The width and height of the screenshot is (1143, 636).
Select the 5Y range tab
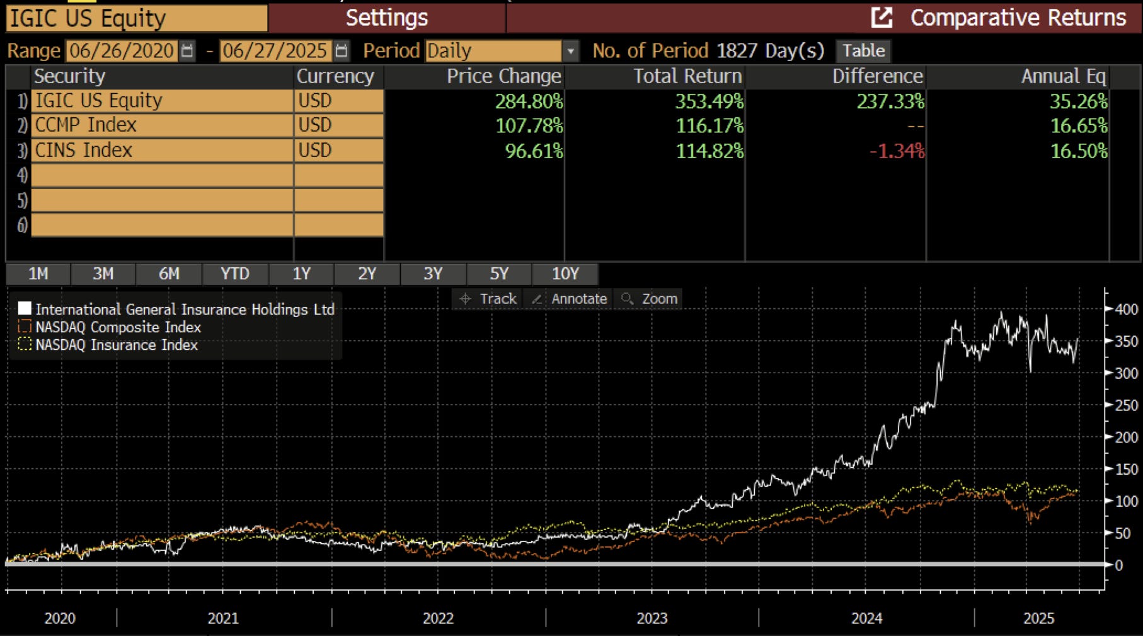[x=499, y=274]
